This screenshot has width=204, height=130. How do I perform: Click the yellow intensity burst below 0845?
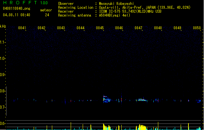point(107,127)
